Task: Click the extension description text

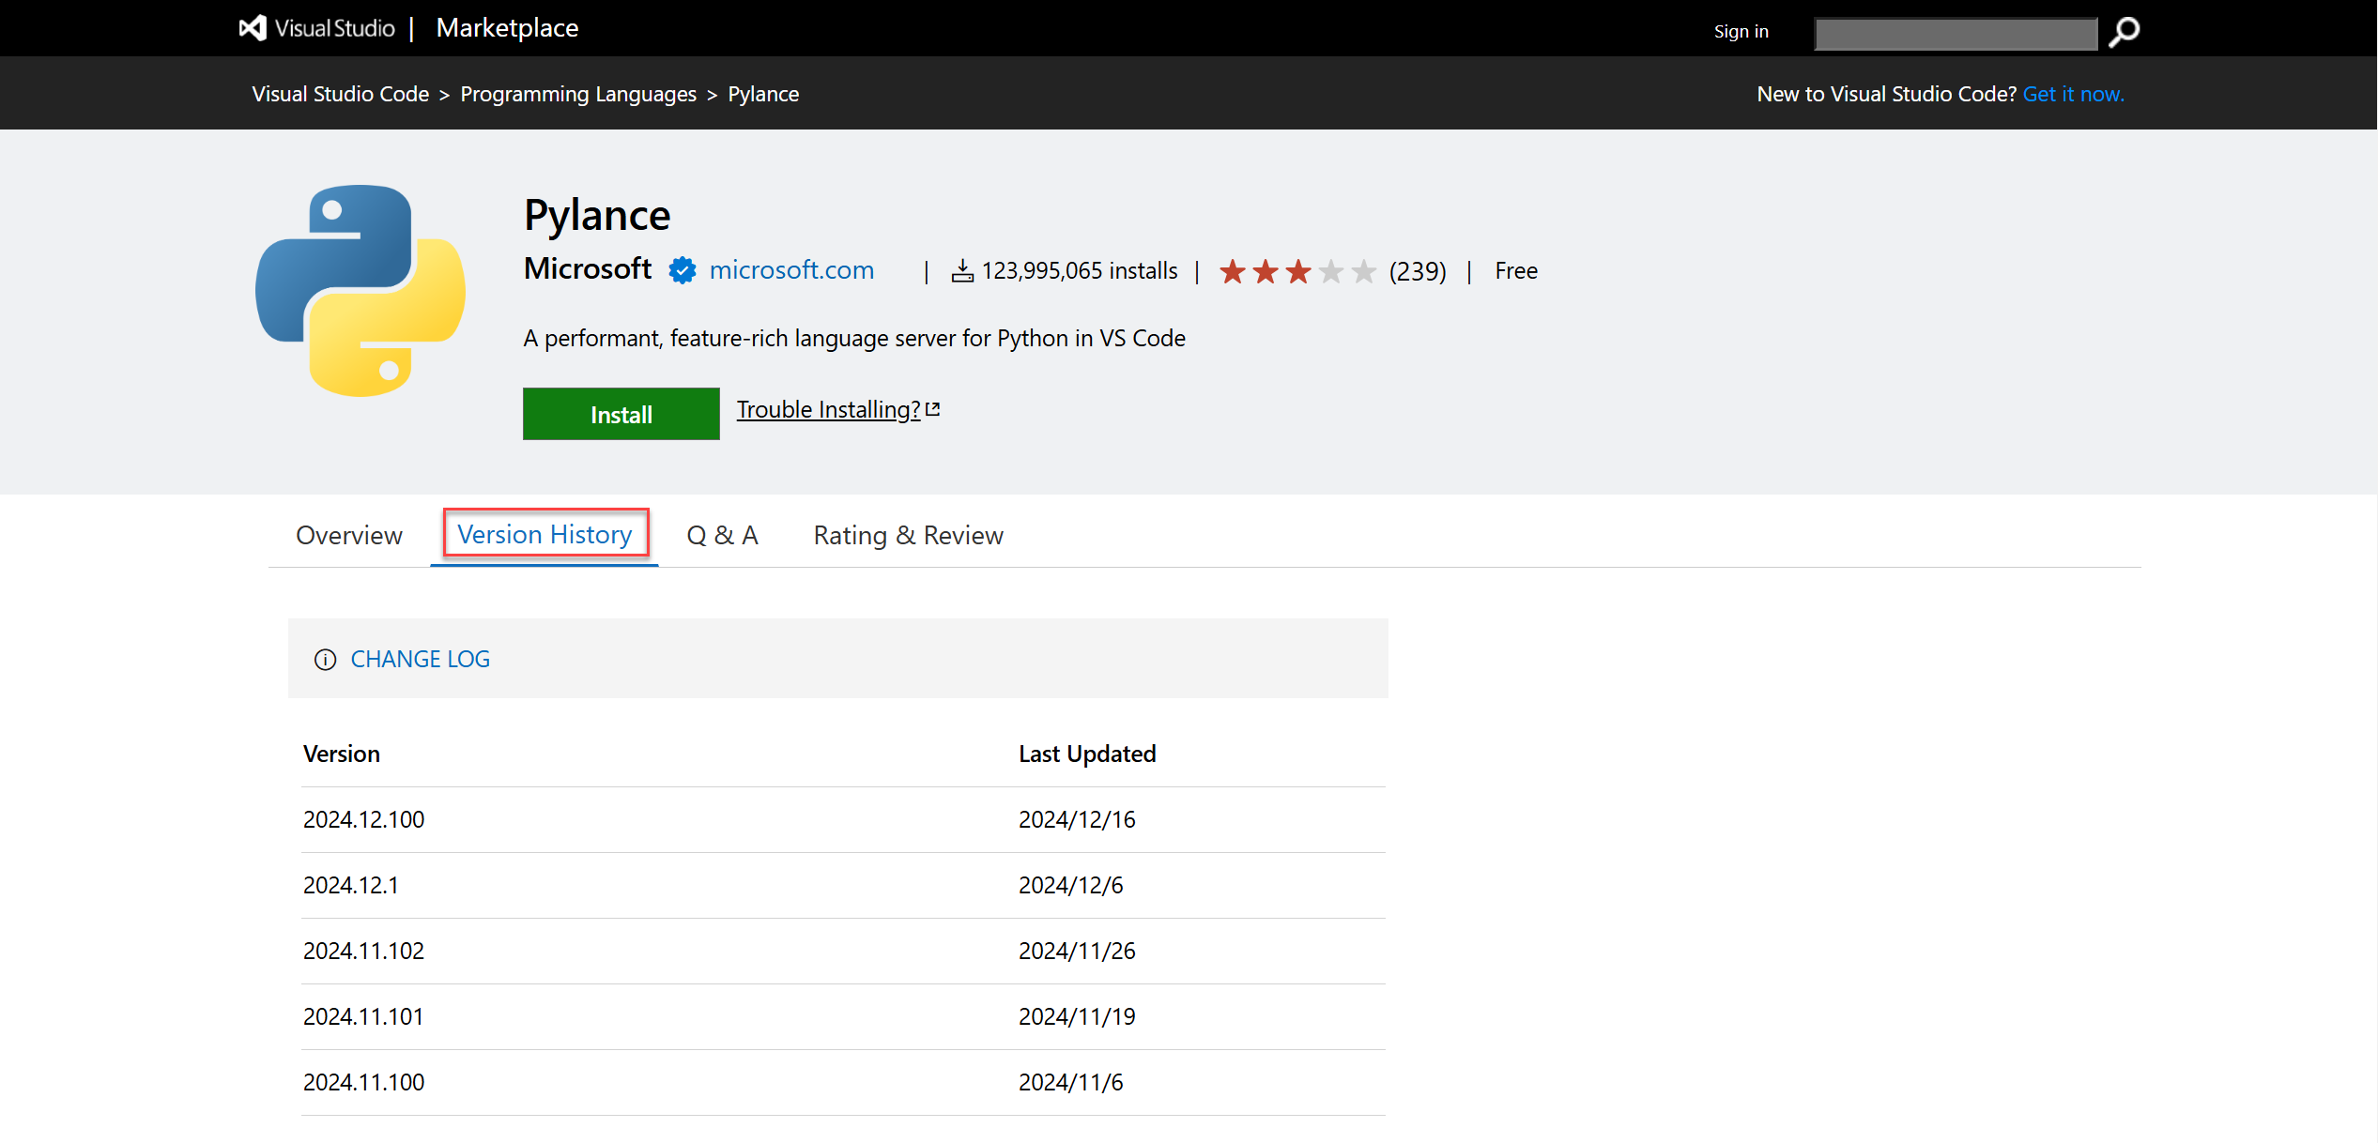Action: pyautogui.click(x=854, y=339)
